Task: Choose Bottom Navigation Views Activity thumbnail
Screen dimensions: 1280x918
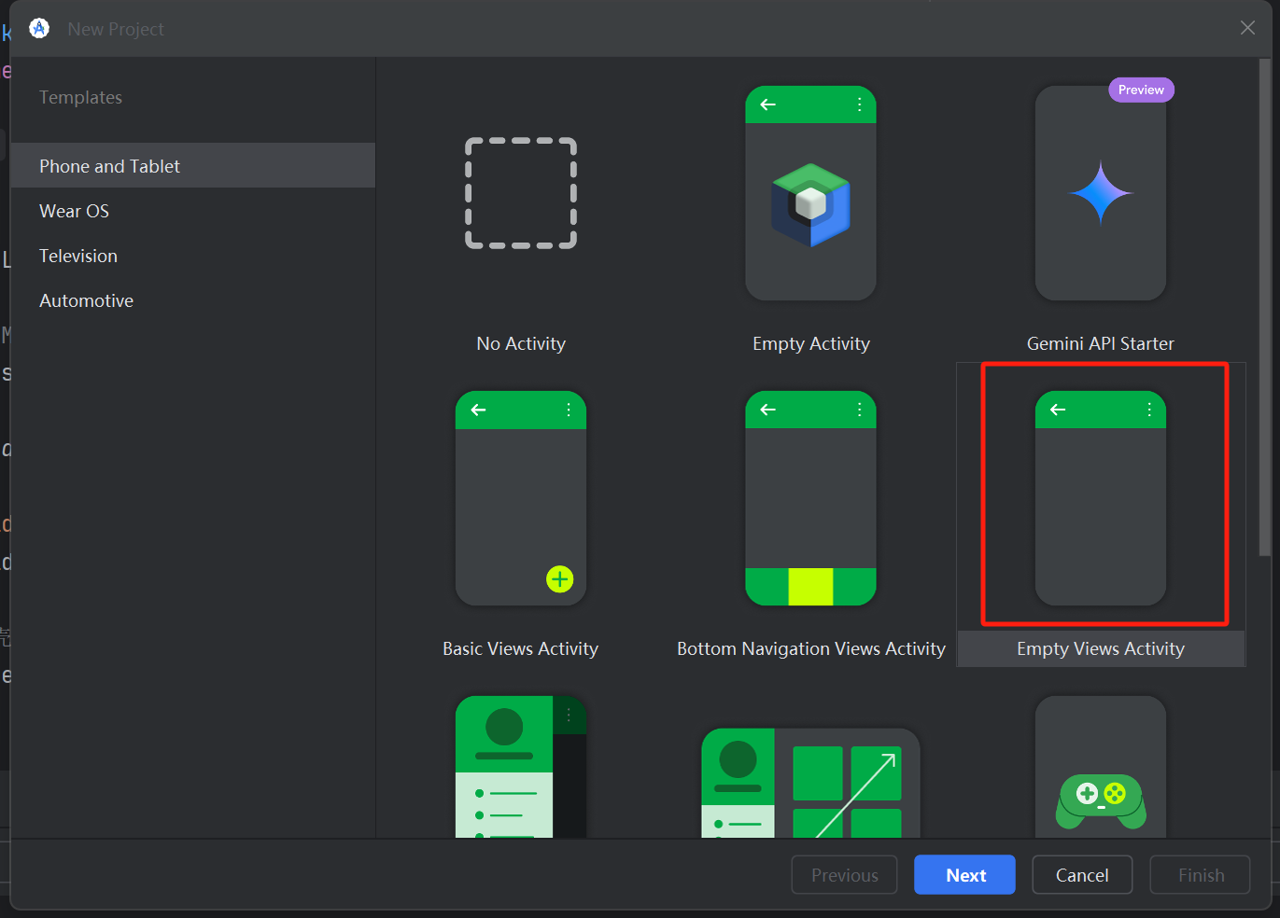Action: click(810, 498)
